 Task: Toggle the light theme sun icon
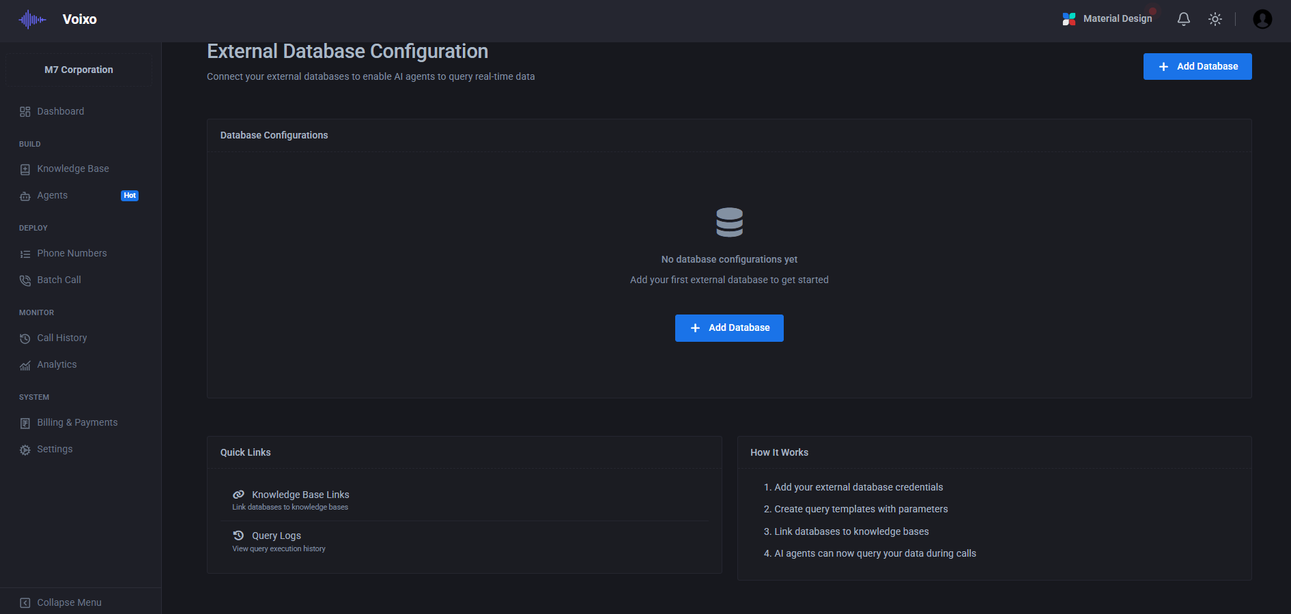coord(1215,19)
